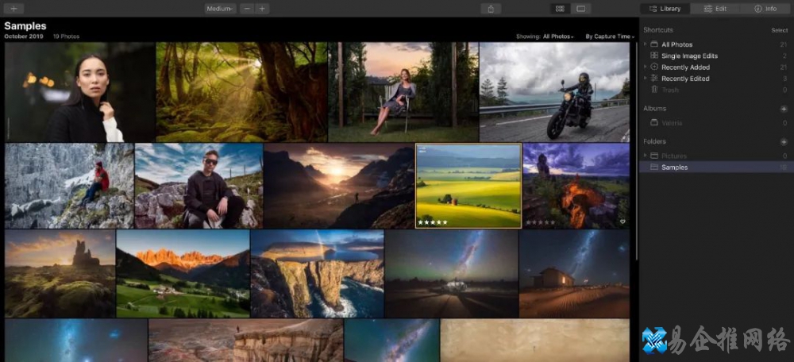The width and height of the screenshot is (794, 362).
Task: Switch to grid gallery view
Action: [560, 9]
